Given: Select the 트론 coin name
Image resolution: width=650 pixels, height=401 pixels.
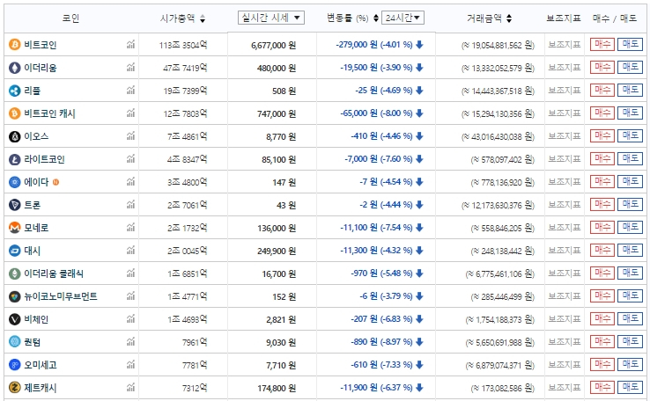Looking at the screenshot, I should pyautogui.click(x=32, y=205).
